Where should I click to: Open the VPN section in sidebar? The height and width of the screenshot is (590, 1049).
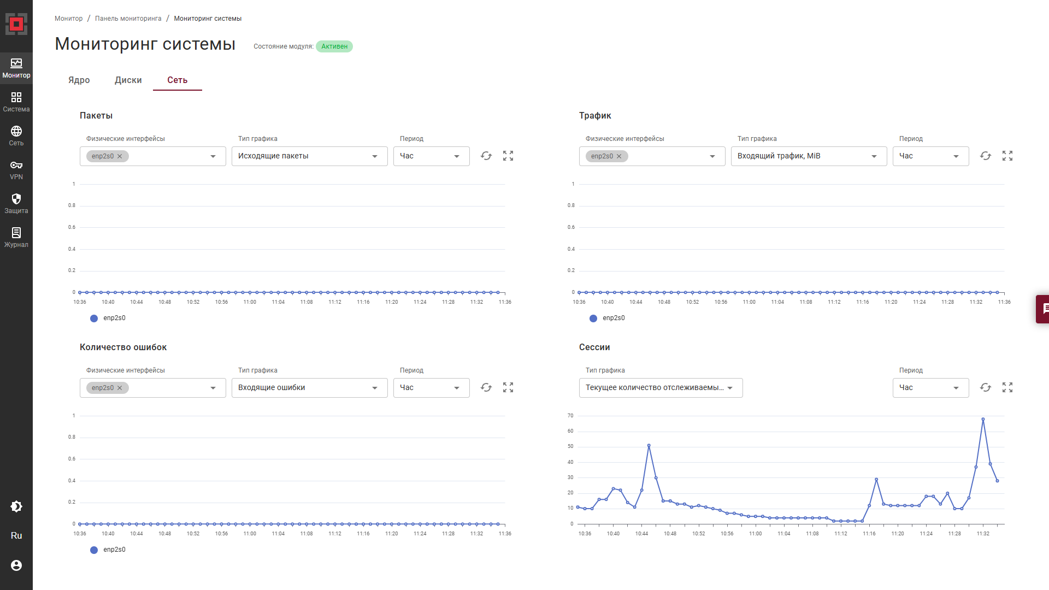[16, 170]
